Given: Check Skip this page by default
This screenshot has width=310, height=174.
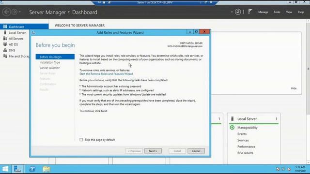Looking at the screenshot, I should [81, 140].
